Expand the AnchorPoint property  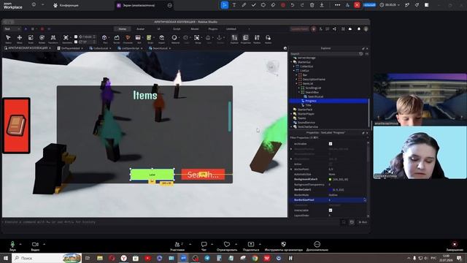291,169
